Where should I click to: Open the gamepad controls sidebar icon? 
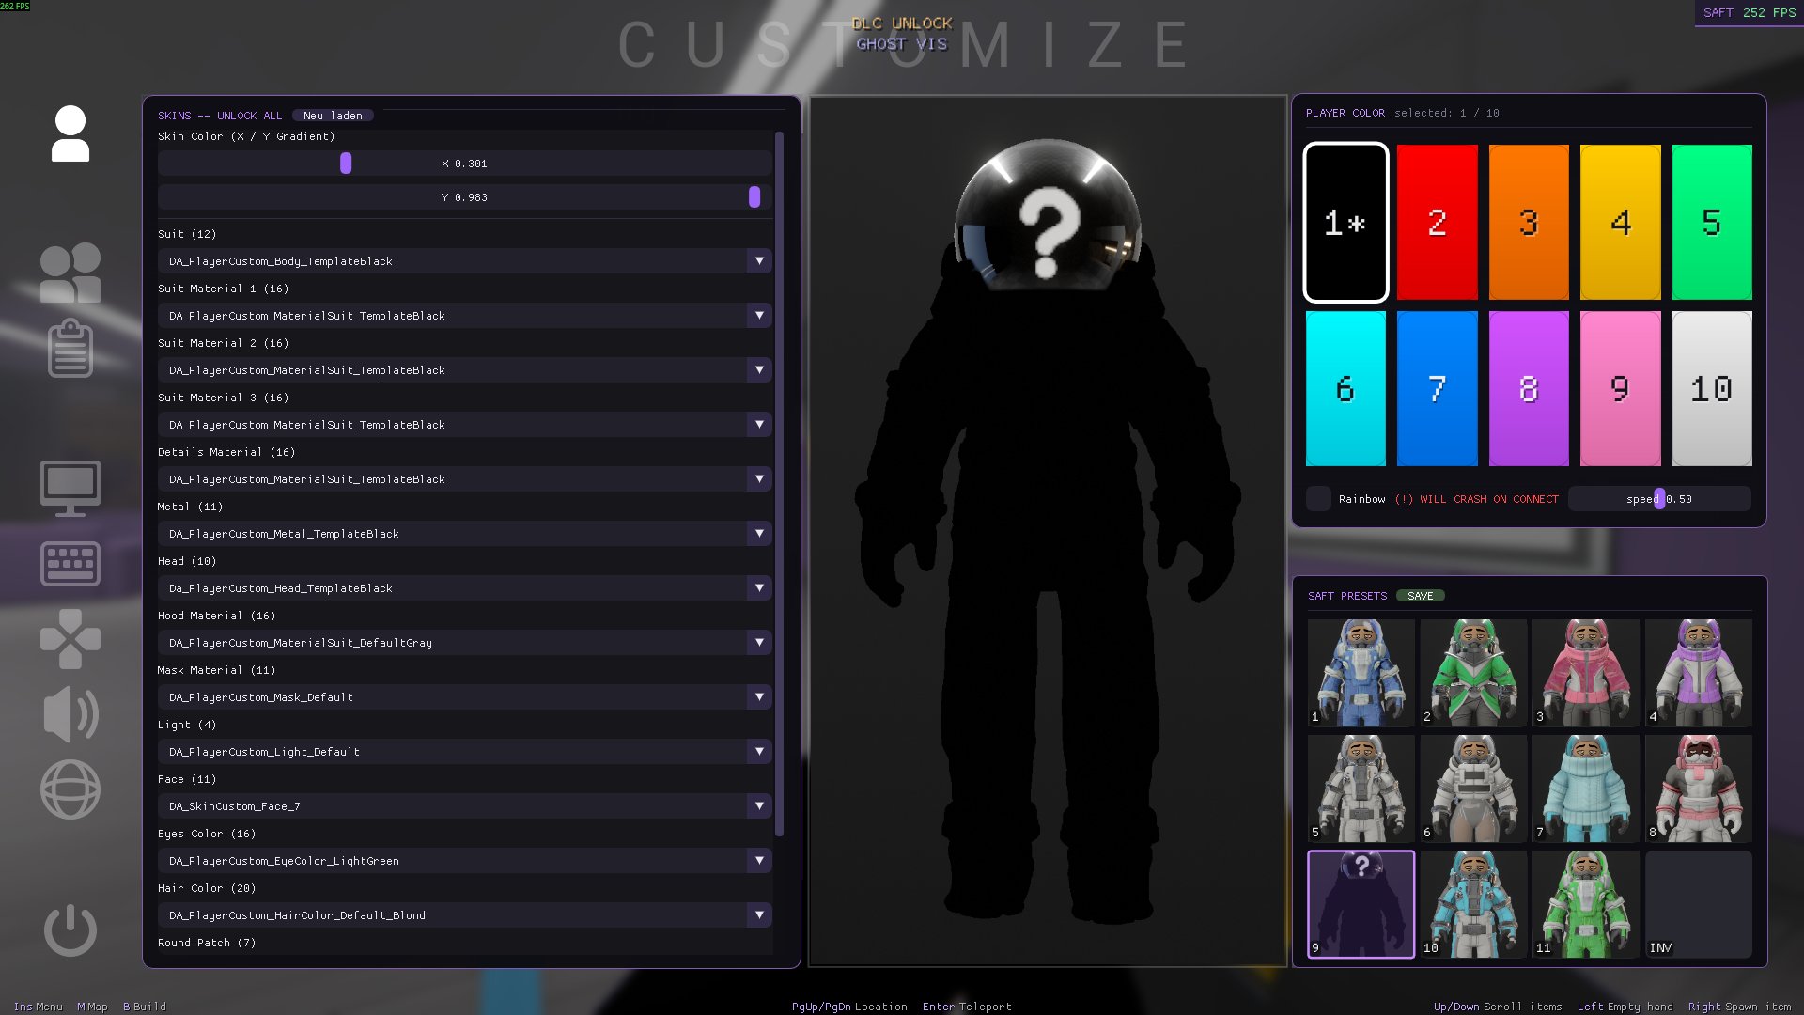point(70,639)
